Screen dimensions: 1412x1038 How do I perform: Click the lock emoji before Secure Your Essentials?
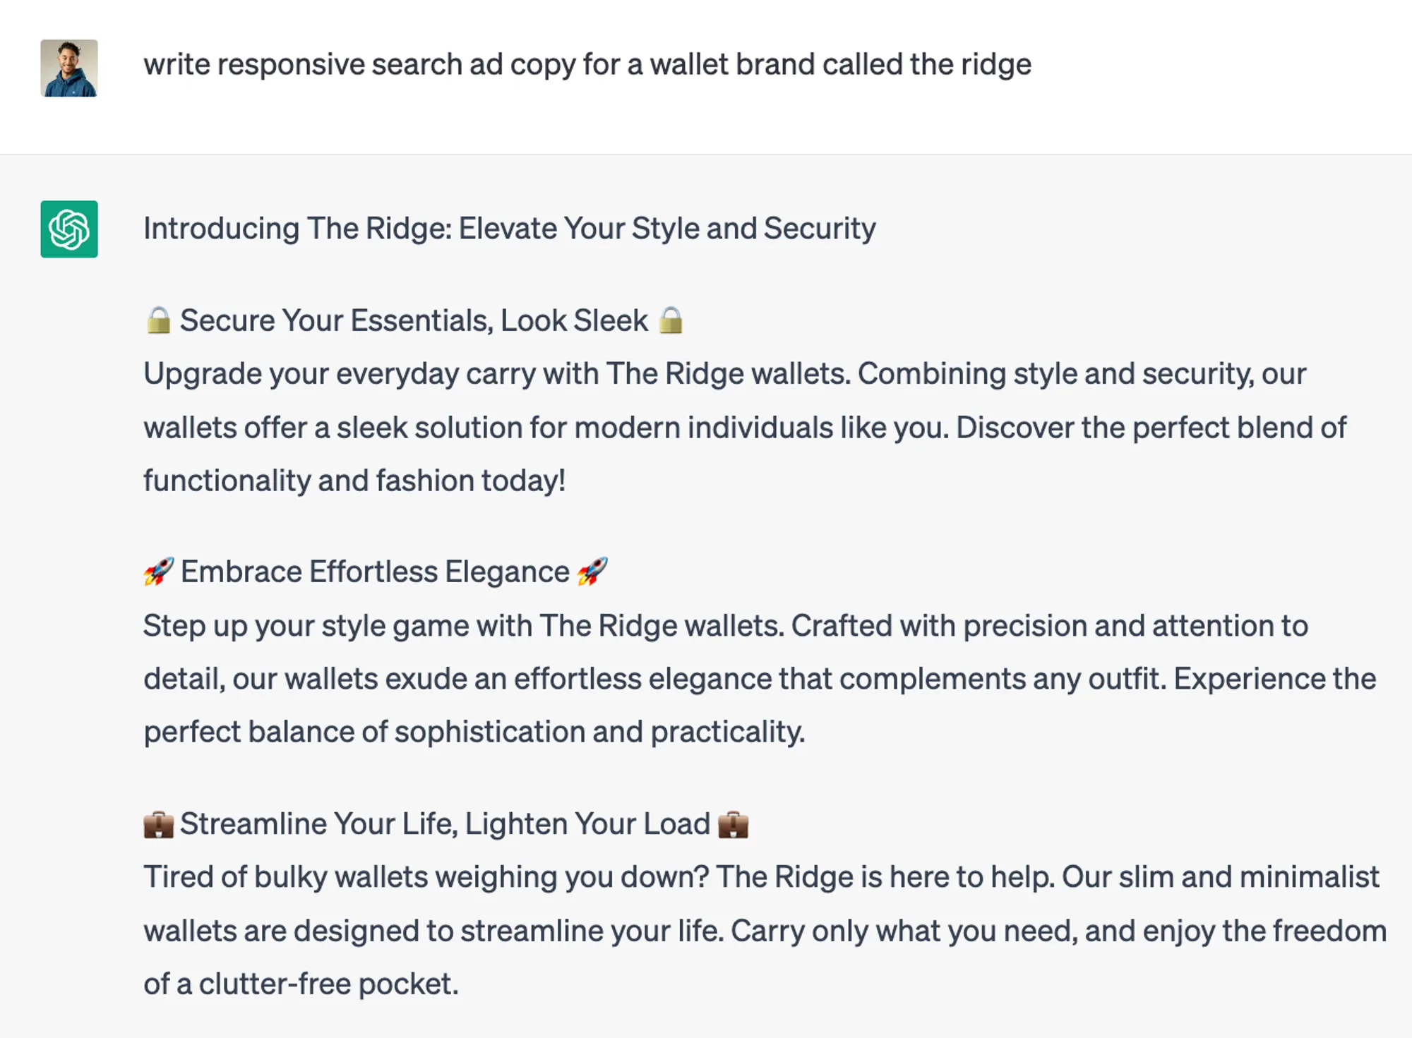click(158, 320)
